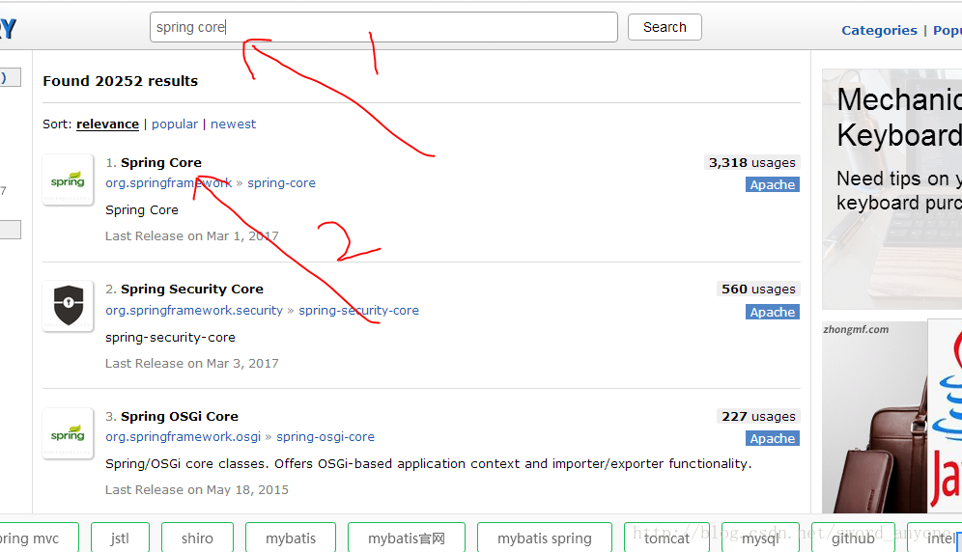Click the Spring logo icon for Spring Core
The height and width of the screenshot is (552, 962).
tap(68, 179)
